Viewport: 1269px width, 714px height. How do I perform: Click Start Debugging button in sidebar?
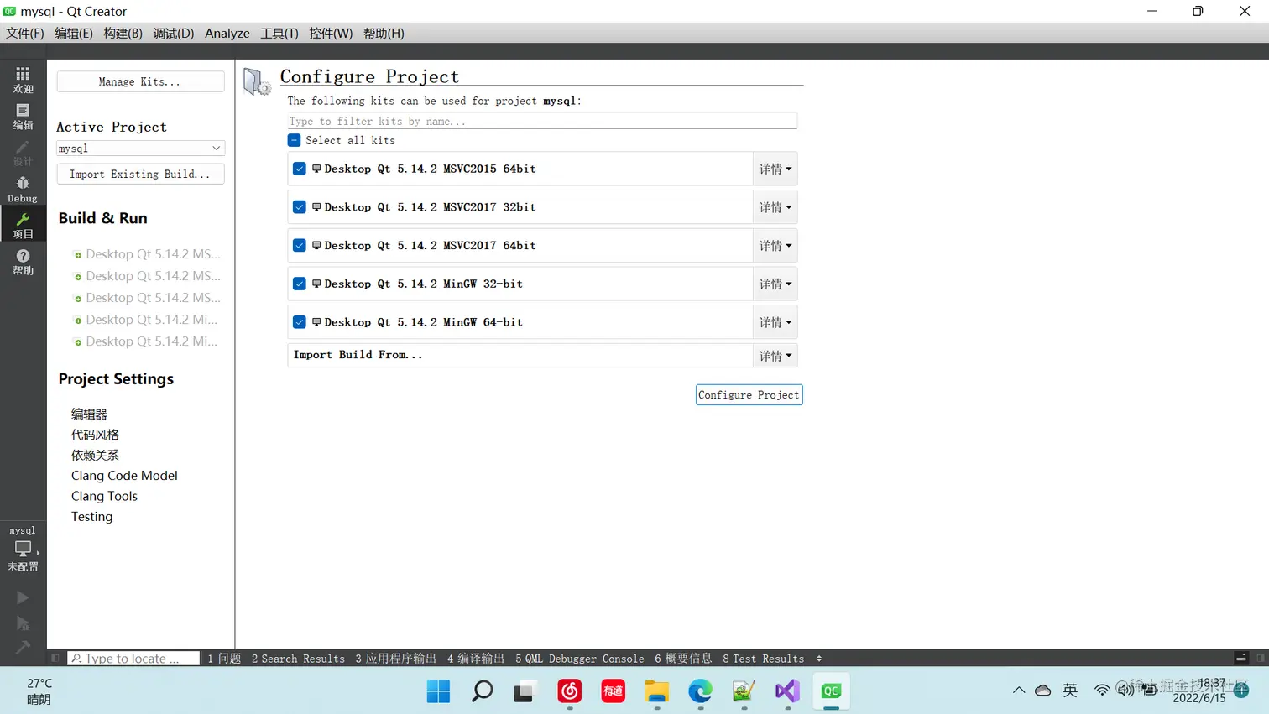click(23, 623)
